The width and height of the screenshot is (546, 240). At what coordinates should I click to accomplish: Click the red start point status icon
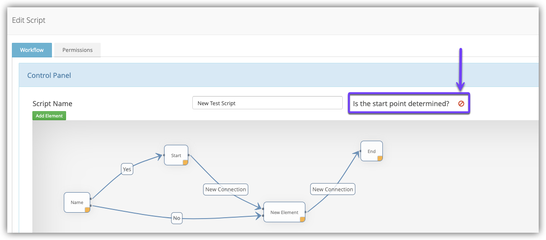pyautogui.click(x=461, y=104)
